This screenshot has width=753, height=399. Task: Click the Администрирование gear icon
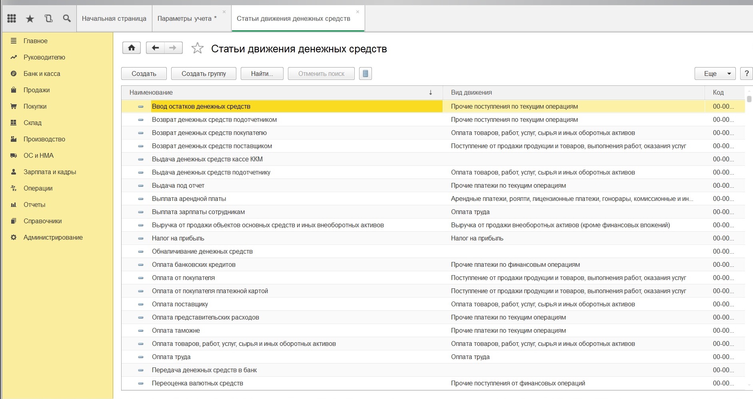14,237
